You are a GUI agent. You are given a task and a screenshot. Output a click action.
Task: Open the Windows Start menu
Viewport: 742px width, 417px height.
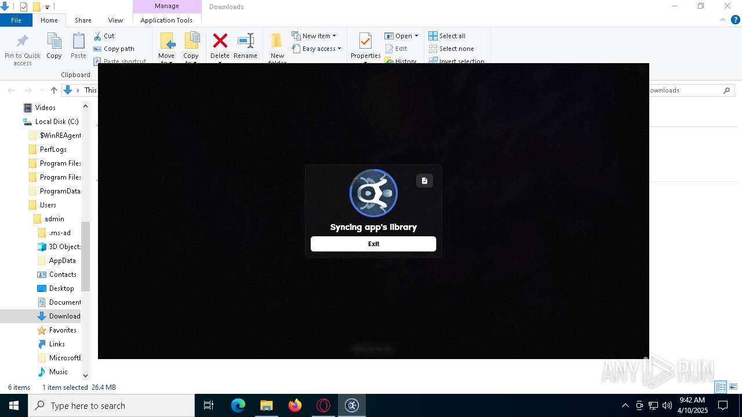coord(14,405)
